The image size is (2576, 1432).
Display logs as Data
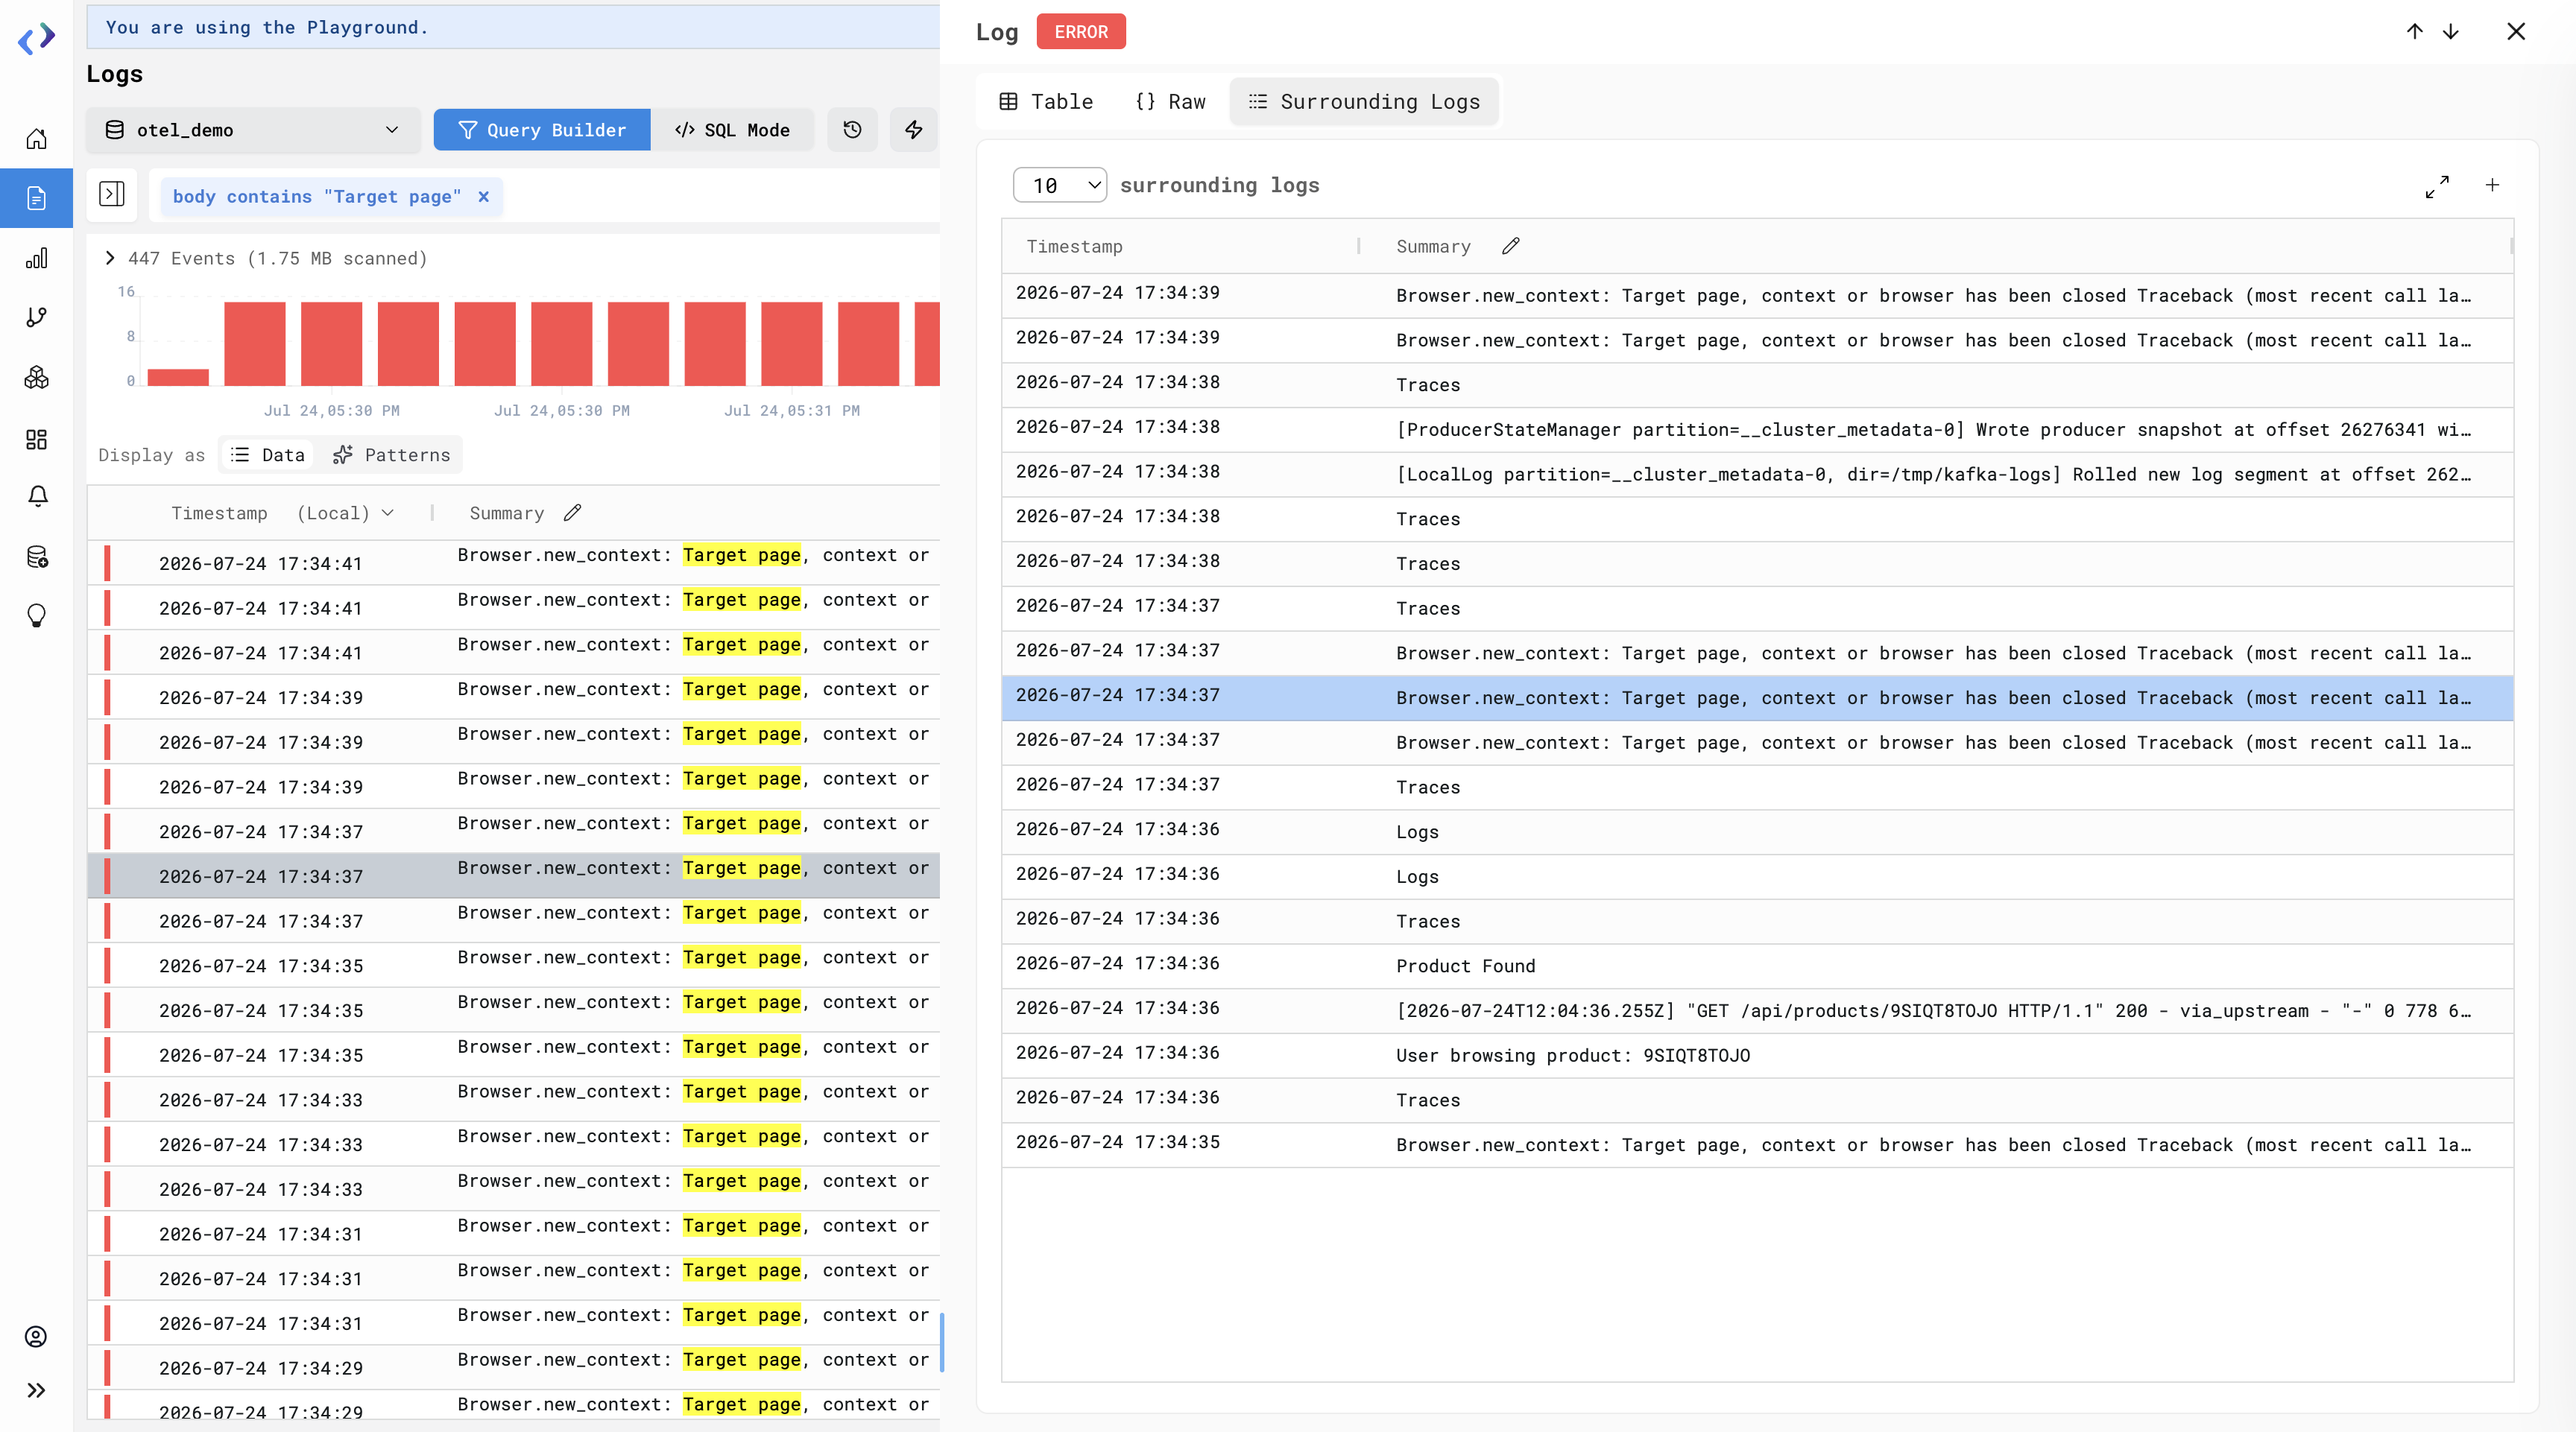point(268,454)
